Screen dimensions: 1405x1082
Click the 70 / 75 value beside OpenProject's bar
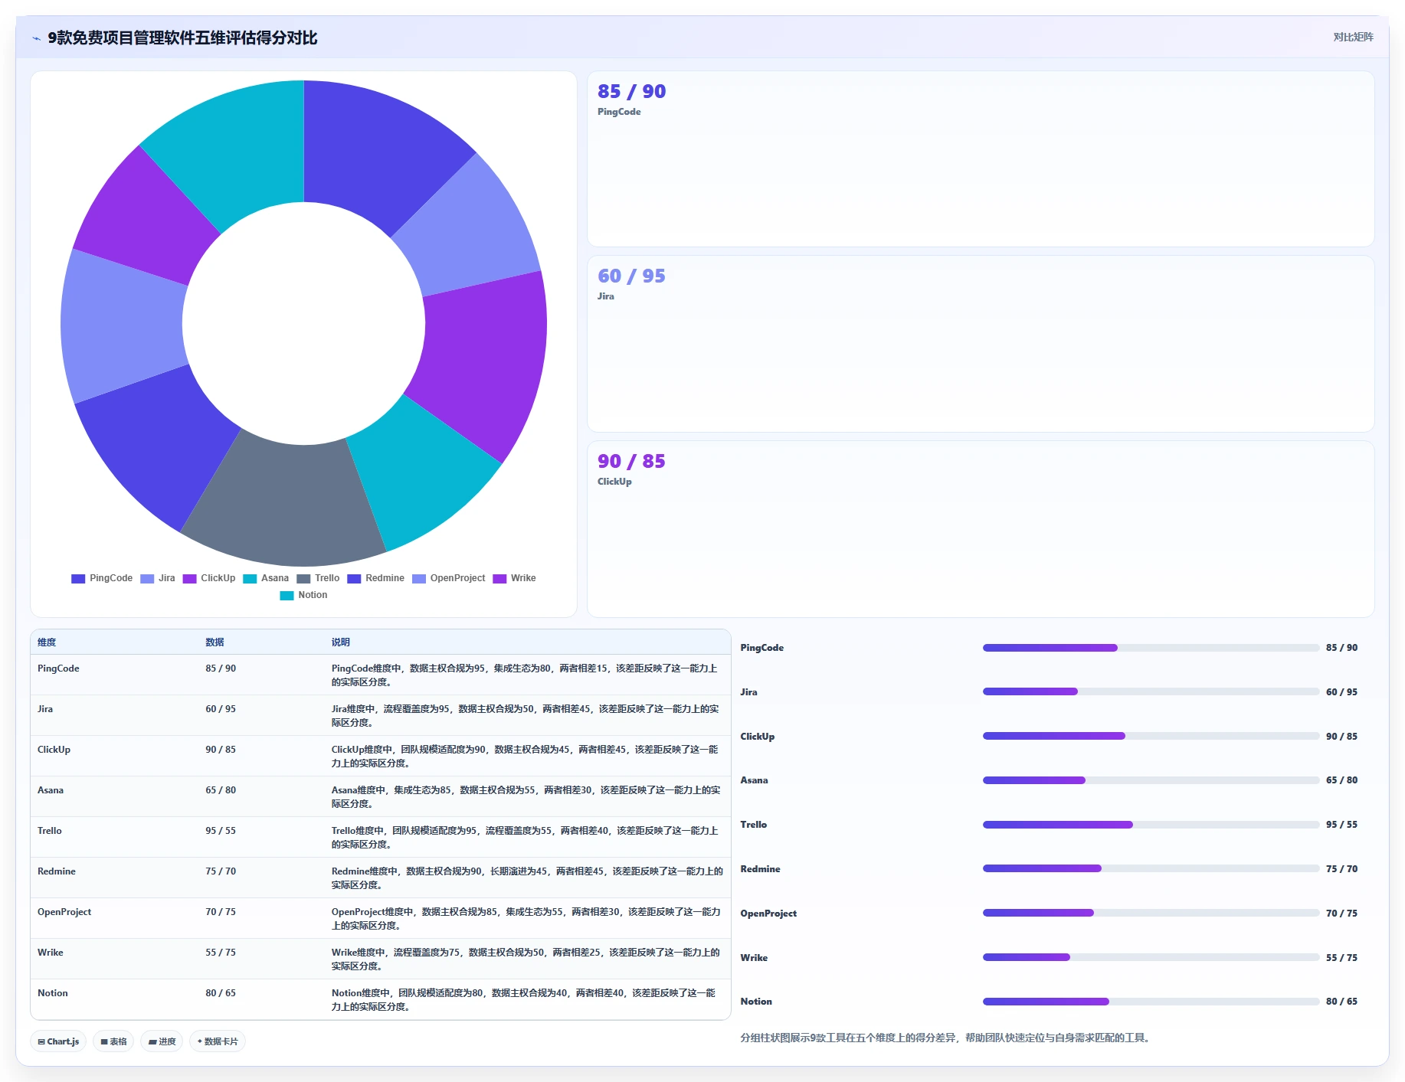click(x=1341, y=914)
